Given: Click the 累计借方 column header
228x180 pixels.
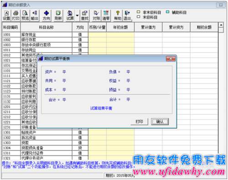Looking at the screenshot, I should 148,27.
